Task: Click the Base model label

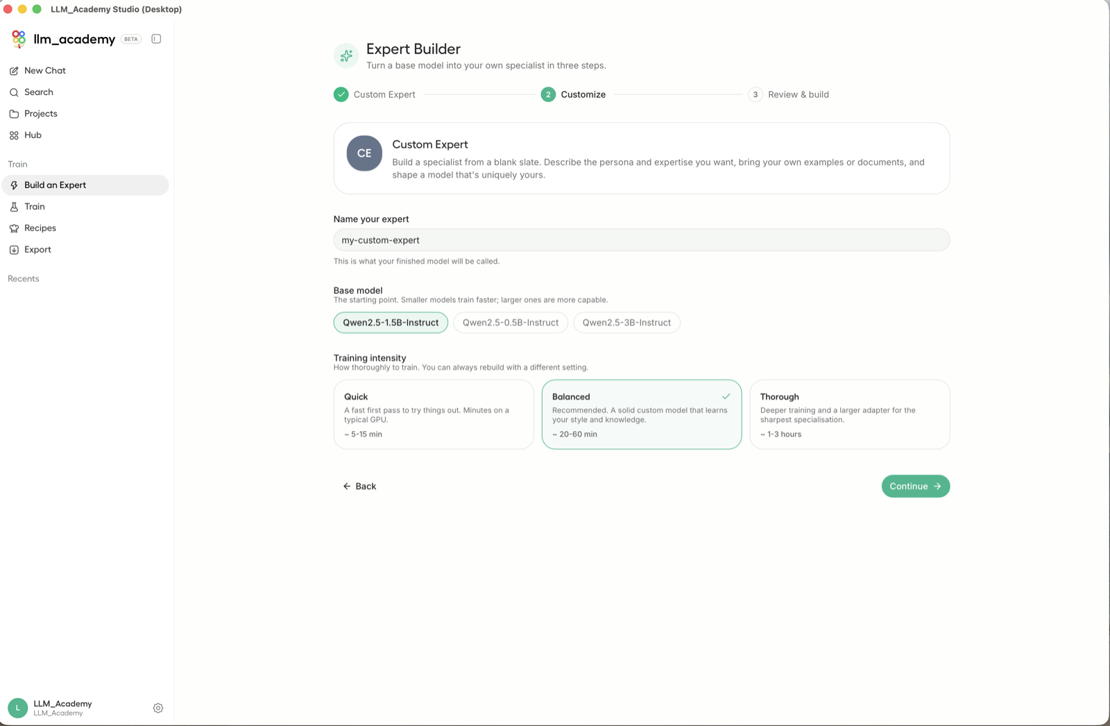Action: pos(358,290)
